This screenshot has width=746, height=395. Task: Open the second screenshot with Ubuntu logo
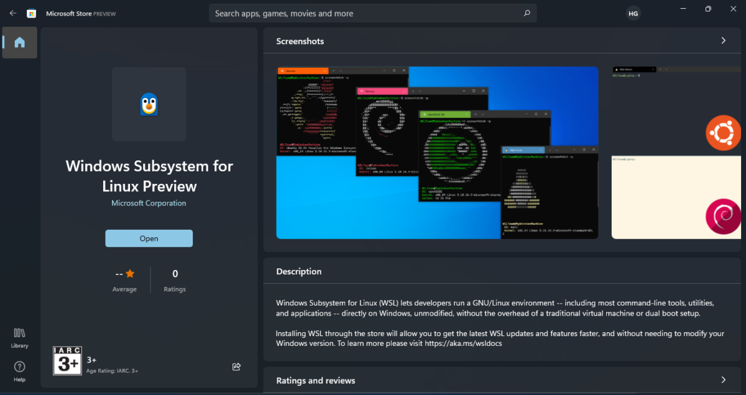coord(676,152)
